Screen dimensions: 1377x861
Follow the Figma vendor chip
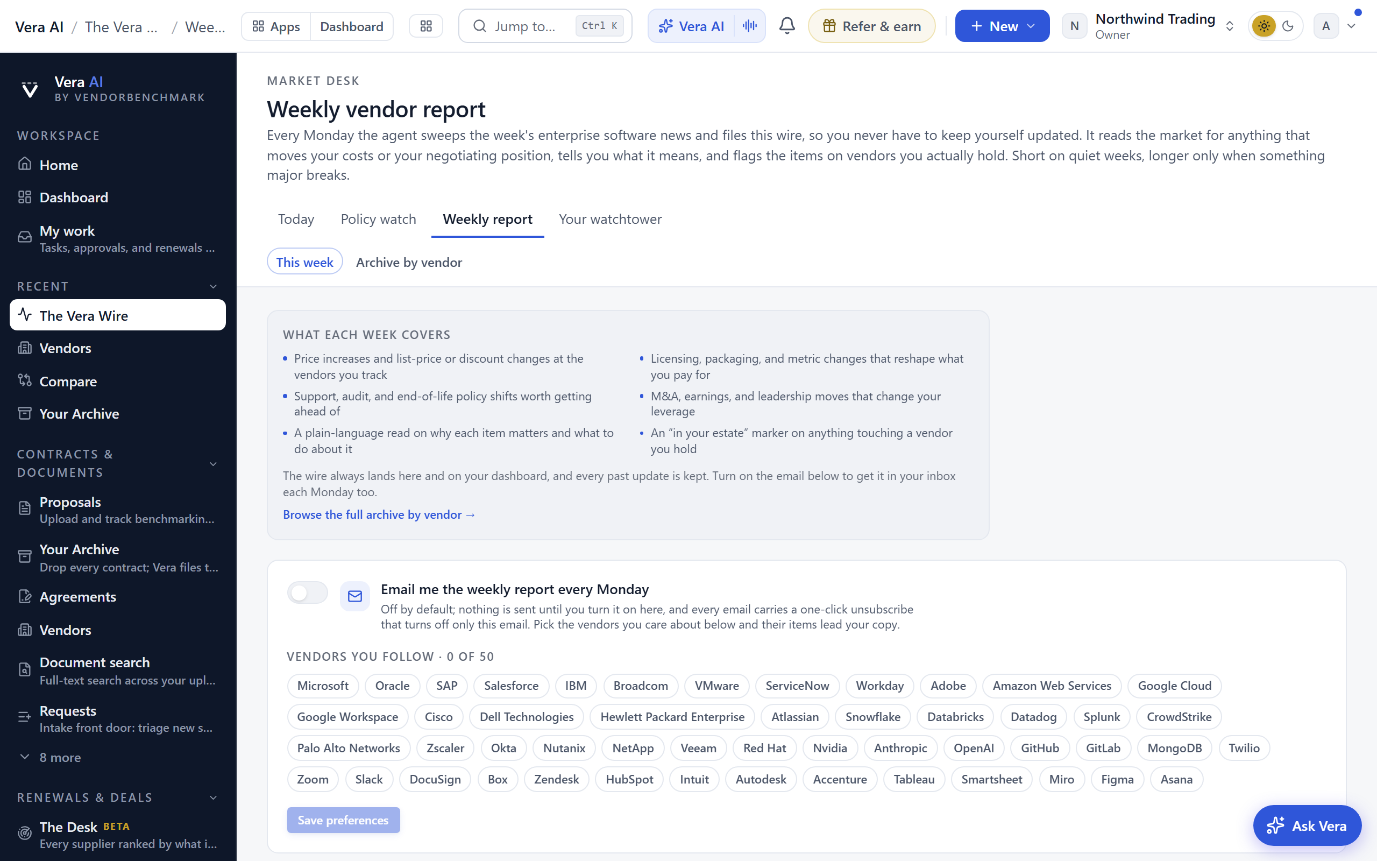click(x=1117, y=780)
